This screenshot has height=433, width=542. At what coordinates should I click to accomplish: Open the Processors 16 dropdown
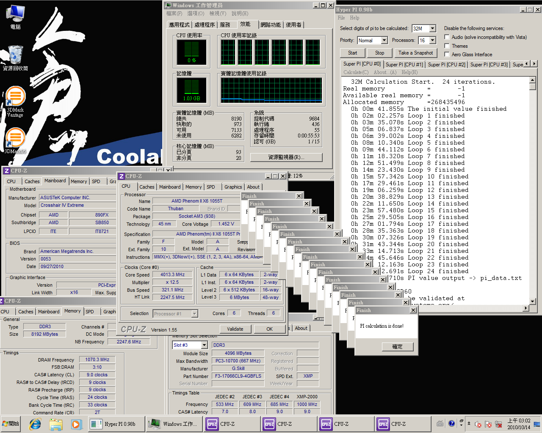coord(433,40)
